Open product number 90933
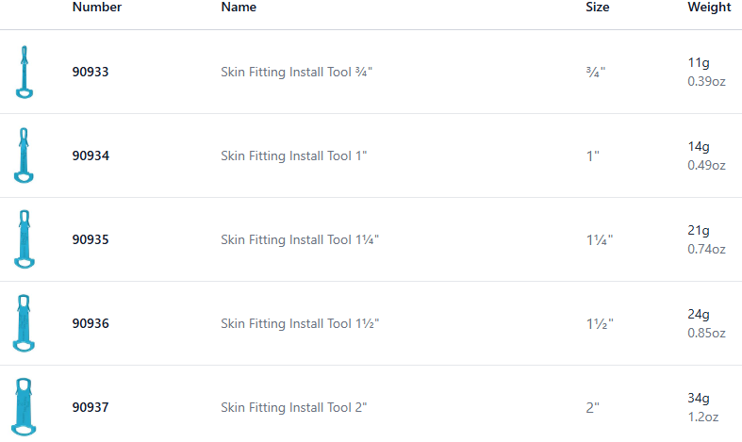This screenshot has height=442, width=742. coord(91,72)
